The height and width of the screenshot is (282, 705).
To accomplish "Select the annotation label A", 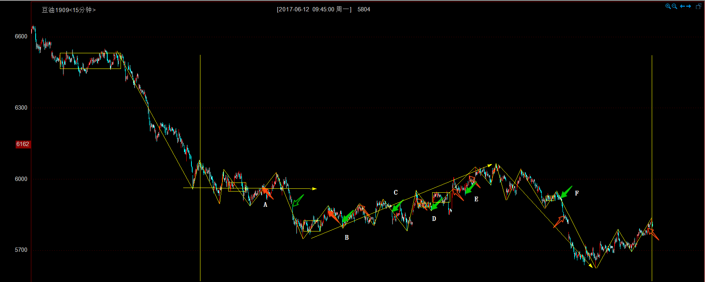I will pyautogui.click(x=265, y=205).
